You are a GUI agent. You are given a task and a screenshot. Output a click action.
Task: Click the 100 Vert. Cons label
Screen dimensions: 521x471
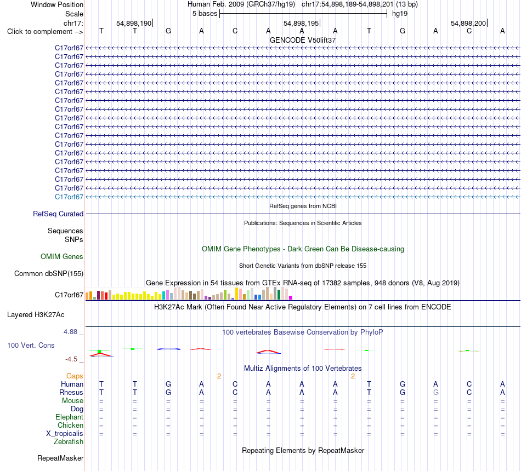click(x=31, y=345)
